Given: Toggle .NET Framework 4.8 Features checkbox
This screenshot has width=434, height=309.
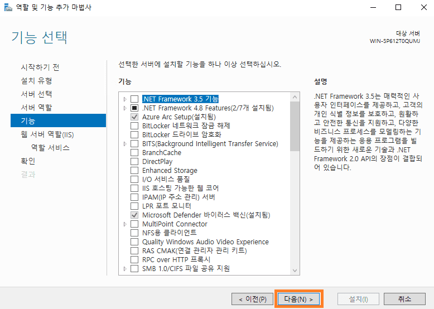Looking at the screenshot, I should coord(134,108).
